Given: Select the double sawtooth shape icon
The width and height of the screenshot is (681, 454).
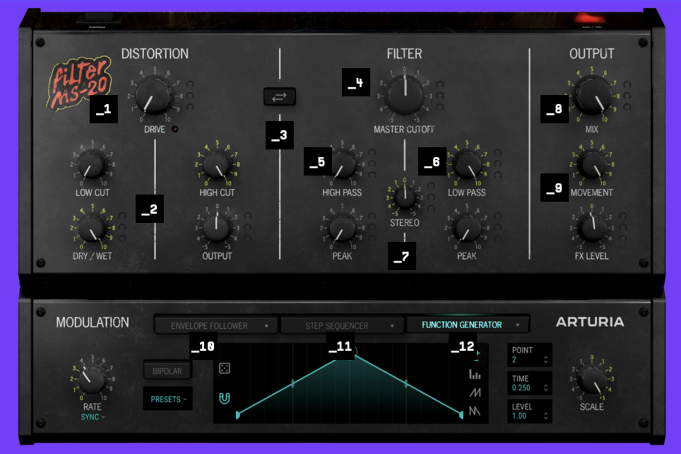Looking at the screenshot, I should 474,411.
